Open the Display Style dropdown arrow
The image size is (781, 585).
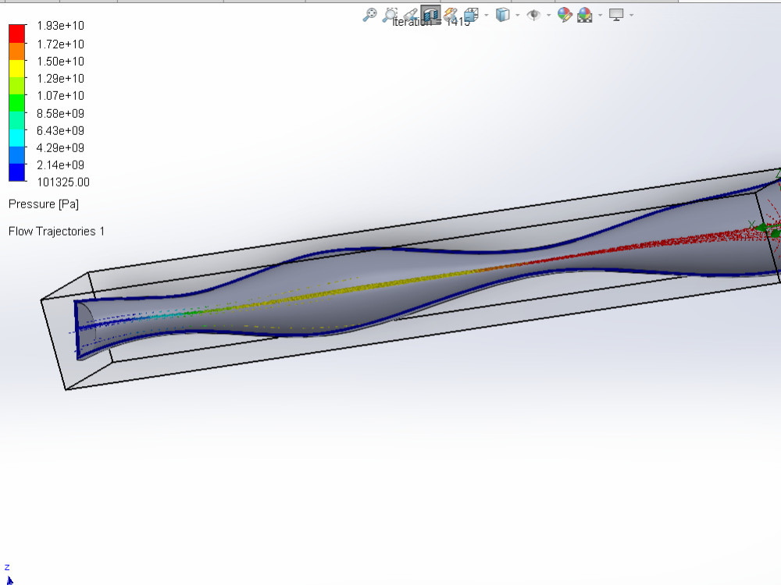(x=518, y=14)
